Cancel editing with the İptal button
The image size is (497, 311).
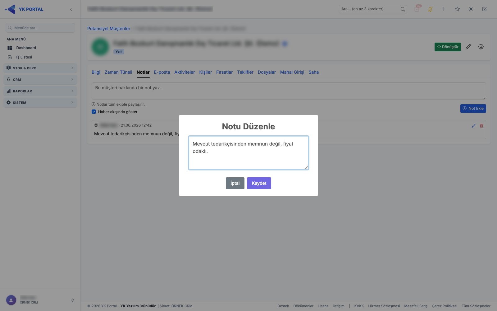235,183
